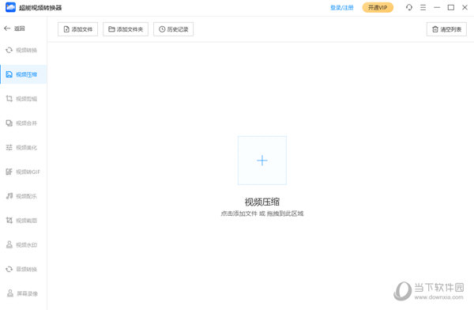
Task: Open 视频配乐 music note tool
Action: 23,196
